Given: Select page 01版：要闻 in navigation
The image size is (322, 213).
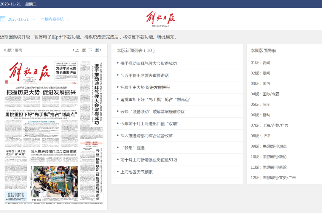Looking at the screenshot, I should point(260,63).
